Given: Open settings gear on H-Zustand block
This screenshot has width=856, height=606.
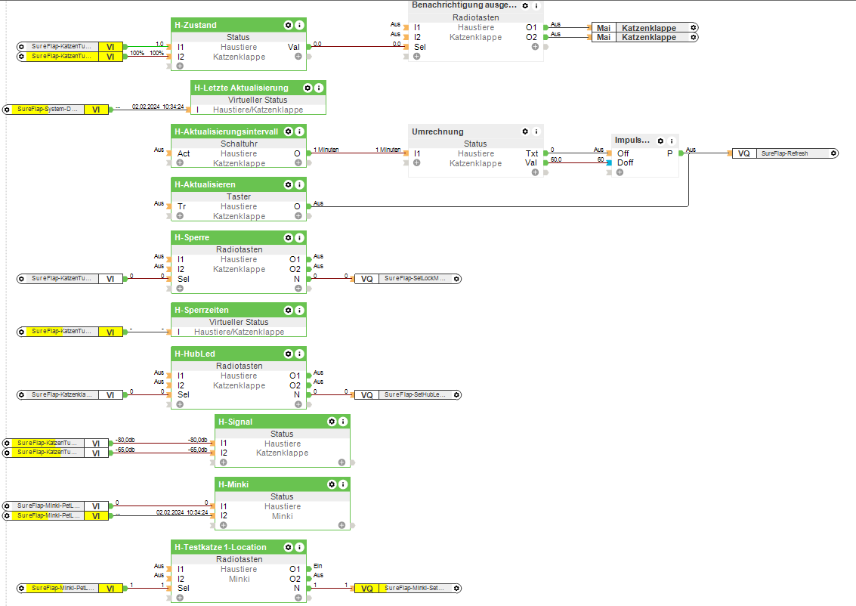Looking at the screenshot, I should point(289,25).
